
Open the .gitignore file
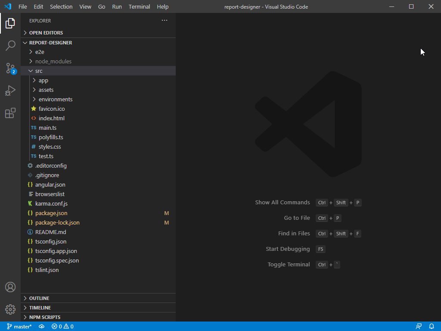pyautogui.click(x=98, y=175)
